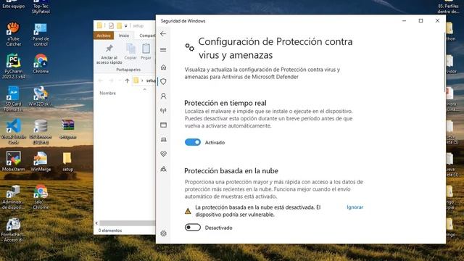This screenshot has height=261, width=464.
Task: Open Device performance and health heart icon
Action: pos(163,154)
